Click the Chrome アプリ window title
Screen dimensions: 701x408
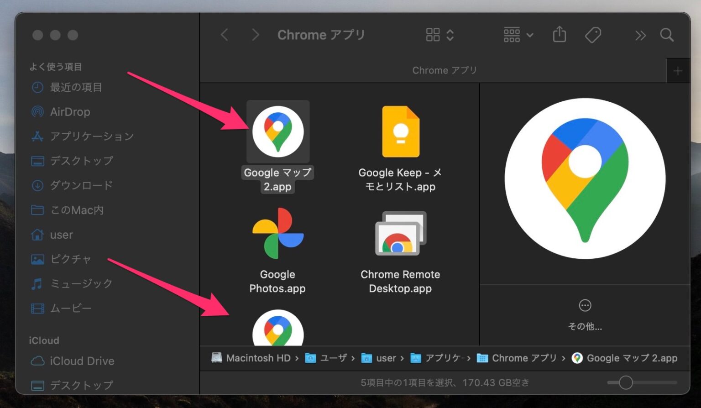coord(321,35)
